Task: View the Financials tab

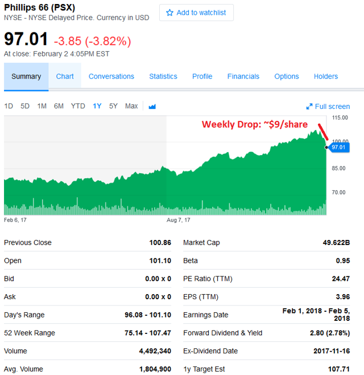Action: coord(243,76)
